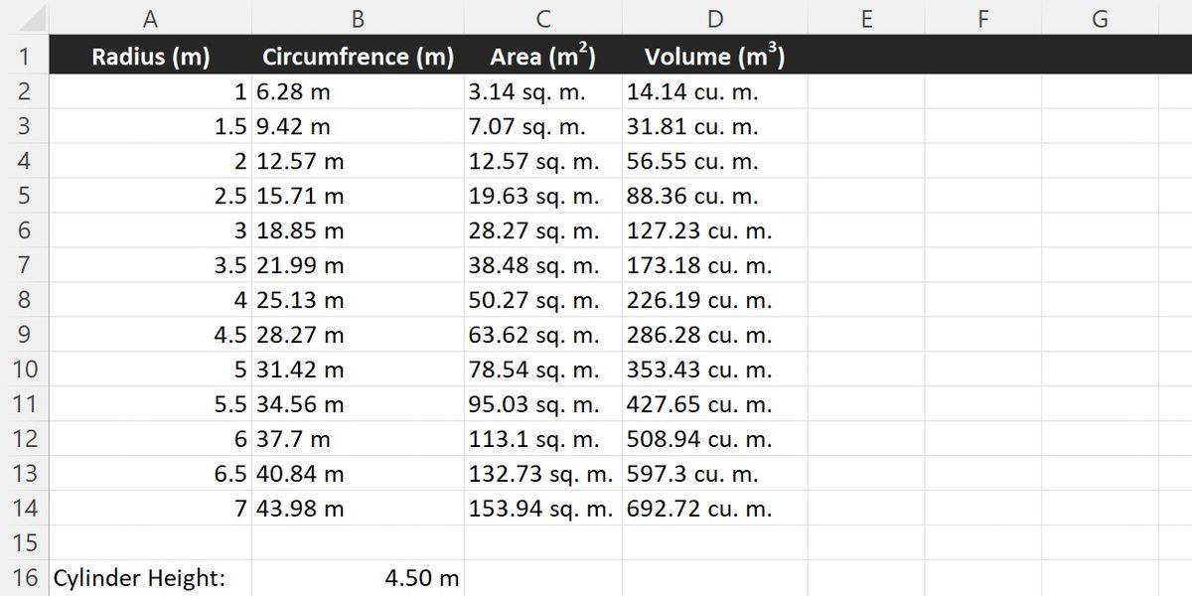Select cell with 113.1 sq. m.
Image resolution: width=1192 pixels, height=596 pixels.
(x=543, y=439)
